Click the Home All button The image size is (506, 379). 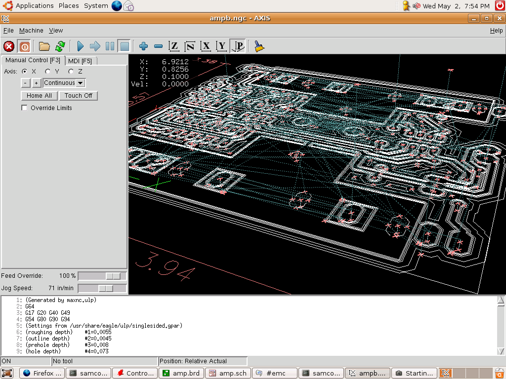[39, 95]
